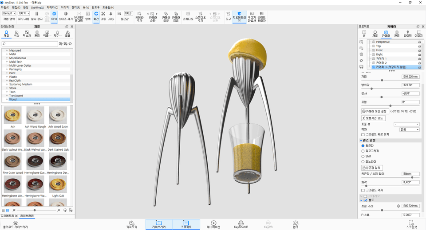Open the 격자 dropdown set to 없음
This screenshot has height=230, width=426.
point(408,130)
